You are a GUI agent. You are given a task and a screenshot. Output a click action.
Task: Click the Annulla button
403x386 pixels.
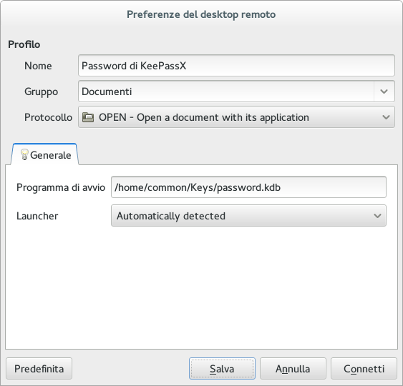point(293,369)
